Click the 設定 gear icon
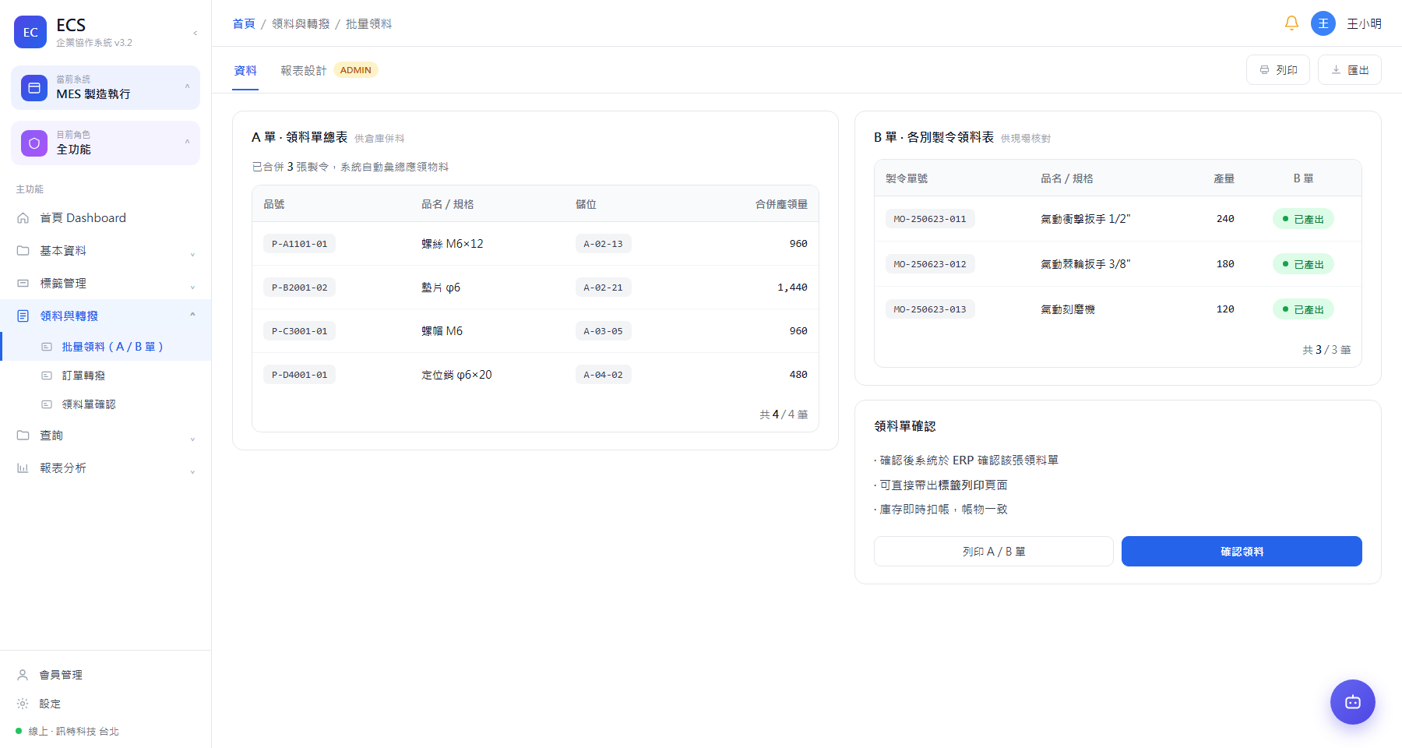This screenshot has height=748, width=1402. point(23,704)
